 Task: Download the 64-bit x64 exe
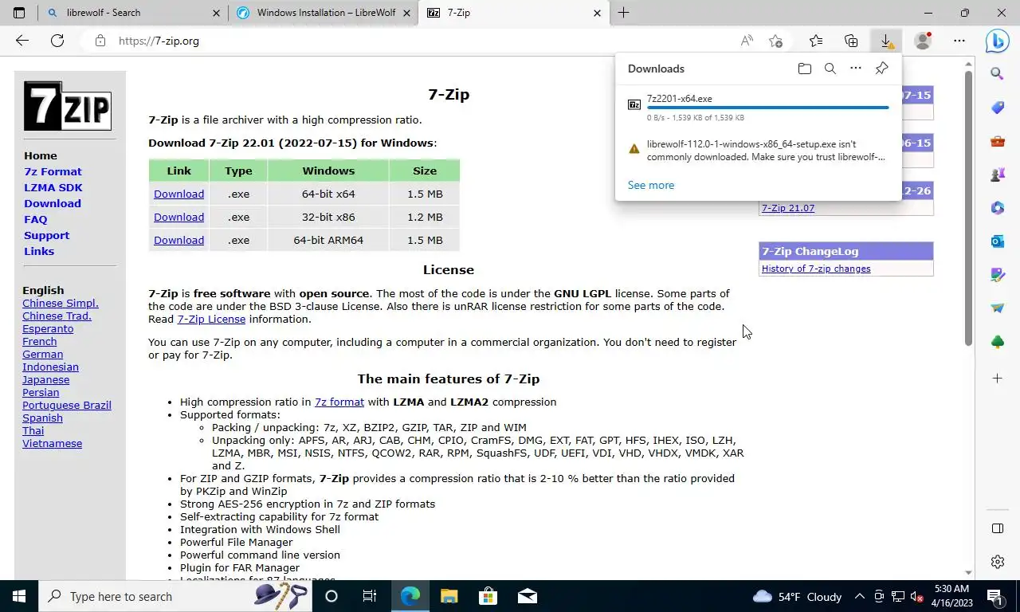[178, 194]
